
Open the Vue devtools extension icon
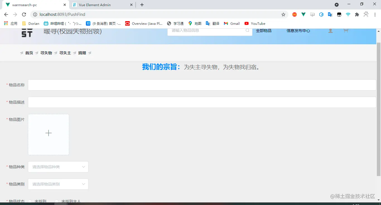pyautogui.click(x=303, y=14)
